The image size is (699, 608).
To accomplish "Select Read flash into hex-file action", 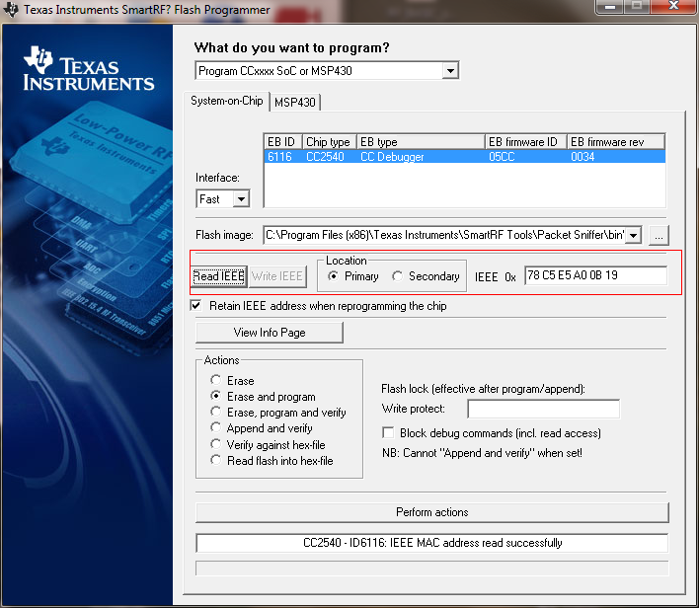I will tap(216, 460).
